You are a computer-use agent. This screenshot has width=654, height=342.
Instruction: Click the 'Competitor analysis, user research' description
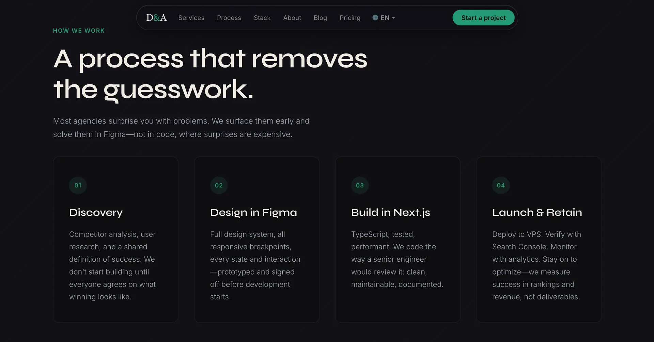112,265
